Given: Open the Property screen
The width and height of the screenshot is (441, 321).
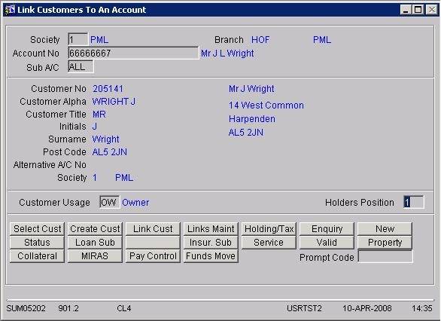Looking at the screenshot, I should (385, 242).
